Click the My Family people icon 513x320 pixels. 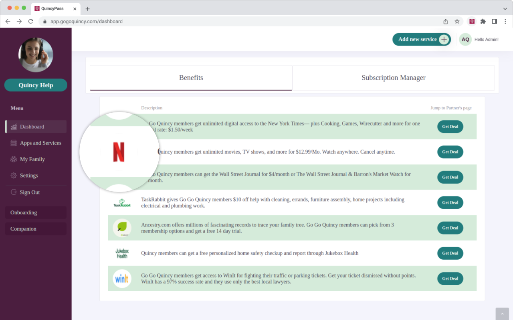coord(14,159)
